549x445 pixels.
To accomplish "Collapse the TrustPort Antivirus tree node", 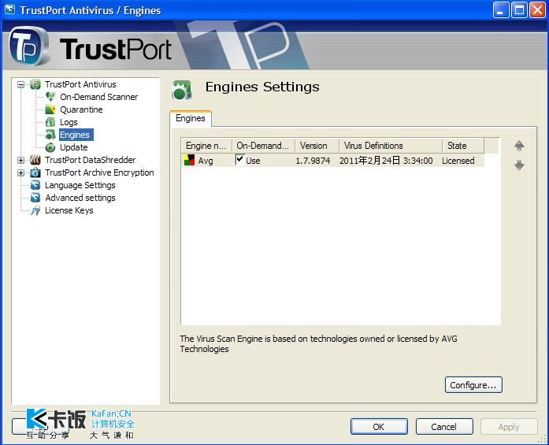I will (21, 85).
